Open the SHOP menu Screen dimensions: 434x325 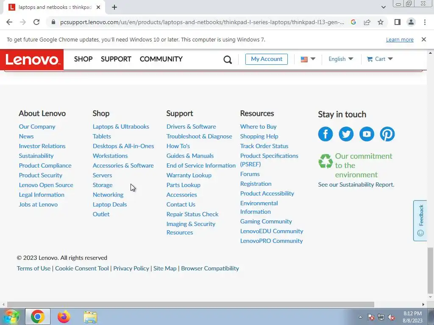83,59
